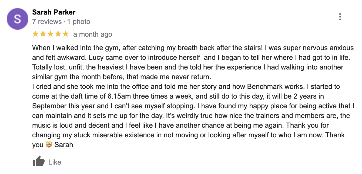Click the first rating star
The image size is (362, 174).
click(x=35, y=34)
